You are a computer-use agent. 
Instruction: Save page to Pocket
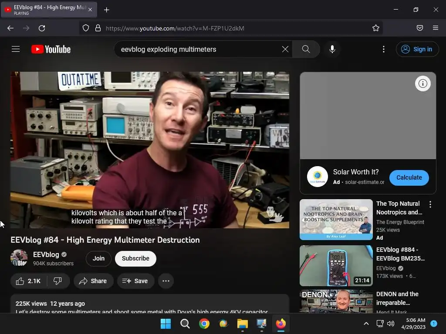pyautogui.click(x=419, y=28)
